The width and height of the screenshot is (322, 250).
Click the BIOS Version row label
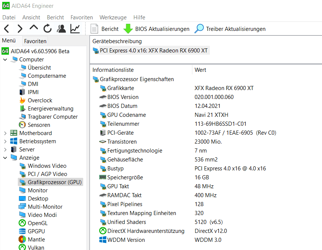click(x=123, y=97)
